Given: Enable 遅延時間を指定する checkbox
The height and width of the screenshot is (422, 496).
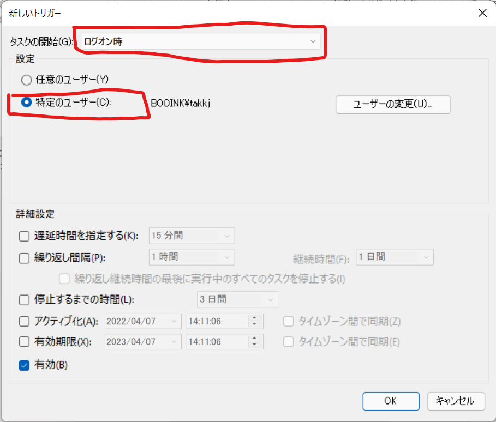Looking at the screenshot, I should pos(24,236).
